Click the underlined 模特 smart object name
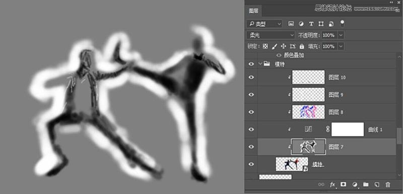The height and width of the screenshot is (194, 403). (318, 164)
